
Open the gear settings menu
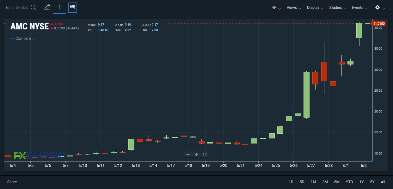pyautogui.click(x=378, y=7)
